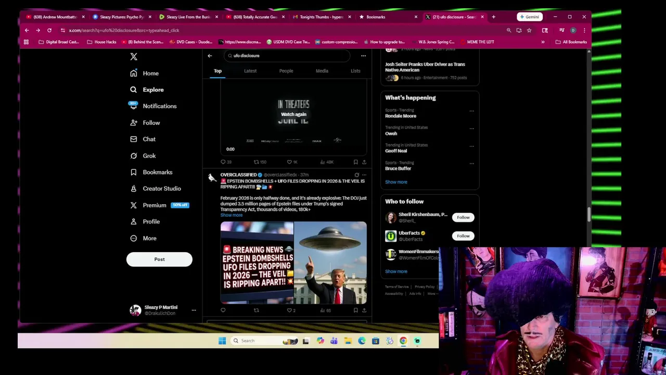Click the X logo in the sidebar
The width and height of the screenshot is (666, 375).
point(134,57)
